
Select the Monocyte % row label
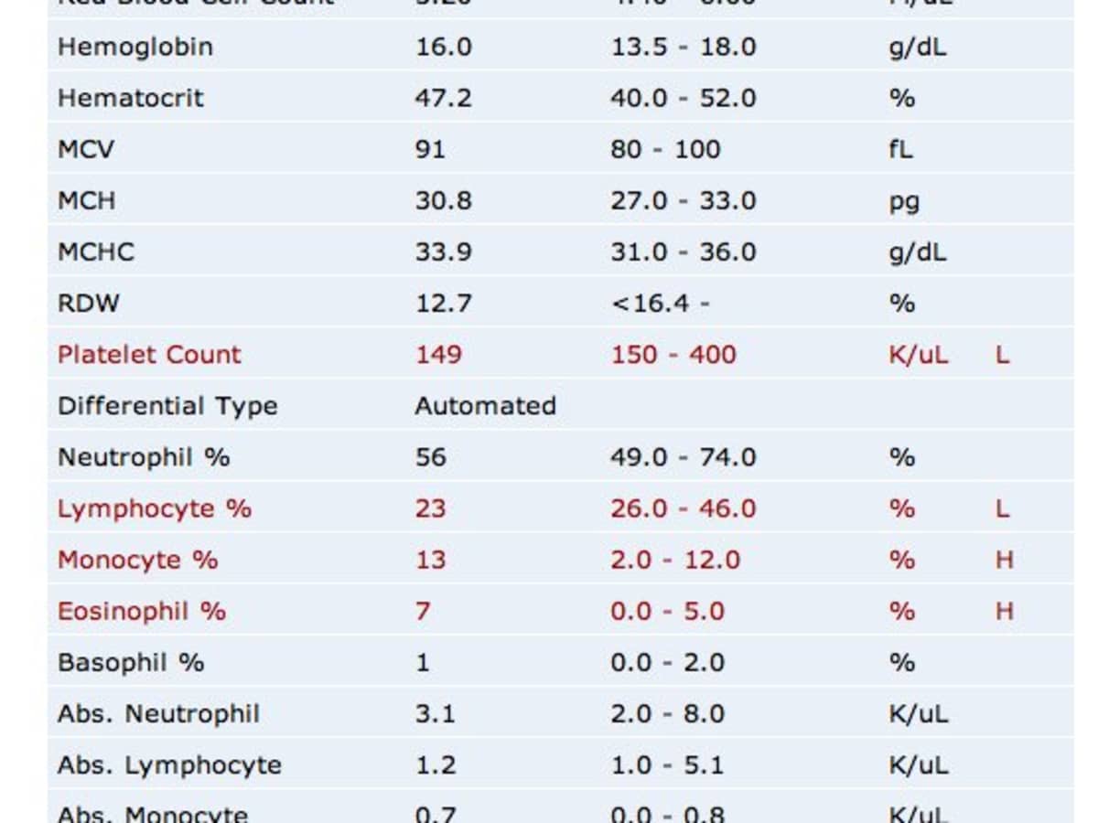click(x=137, y=560)
